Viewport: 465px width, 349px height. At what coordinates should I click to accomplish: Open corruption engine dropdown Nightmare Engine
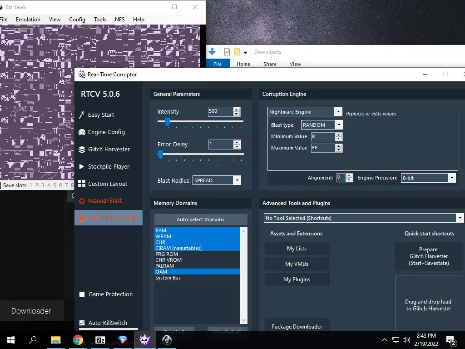pos(338,112)
